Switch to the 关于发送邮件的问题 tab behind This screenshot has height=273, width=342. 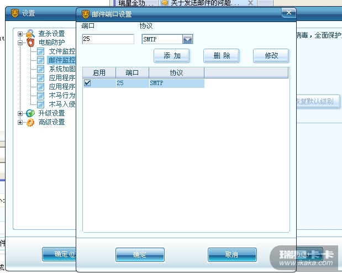[204, 3]
